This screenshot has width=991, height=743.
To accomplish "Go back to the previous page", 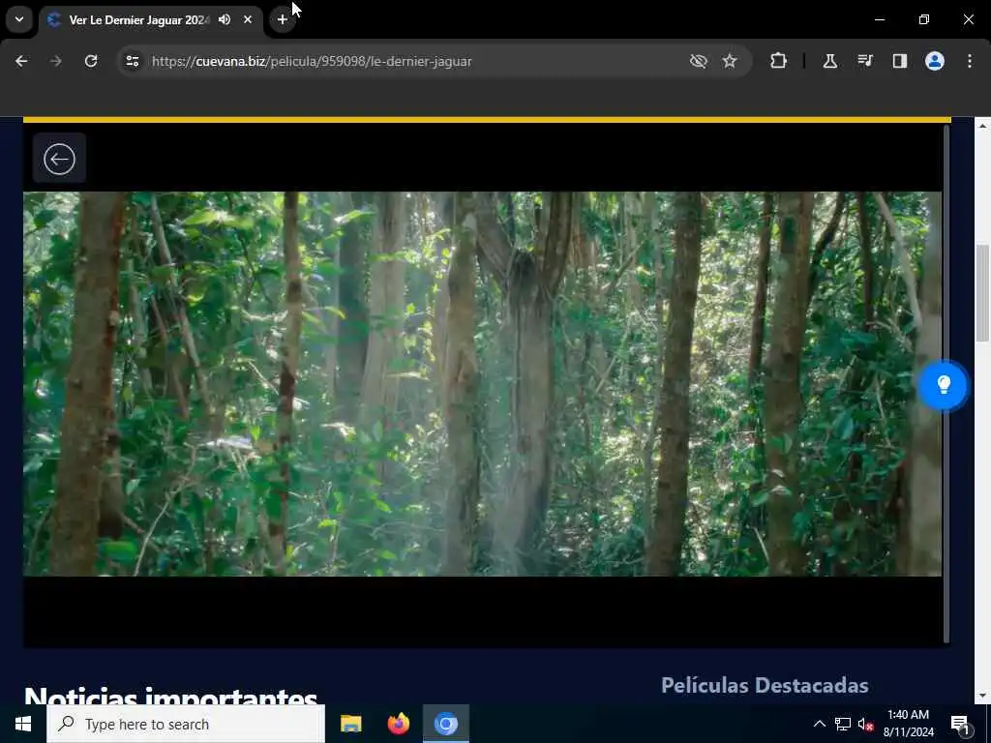I will 21,61.
